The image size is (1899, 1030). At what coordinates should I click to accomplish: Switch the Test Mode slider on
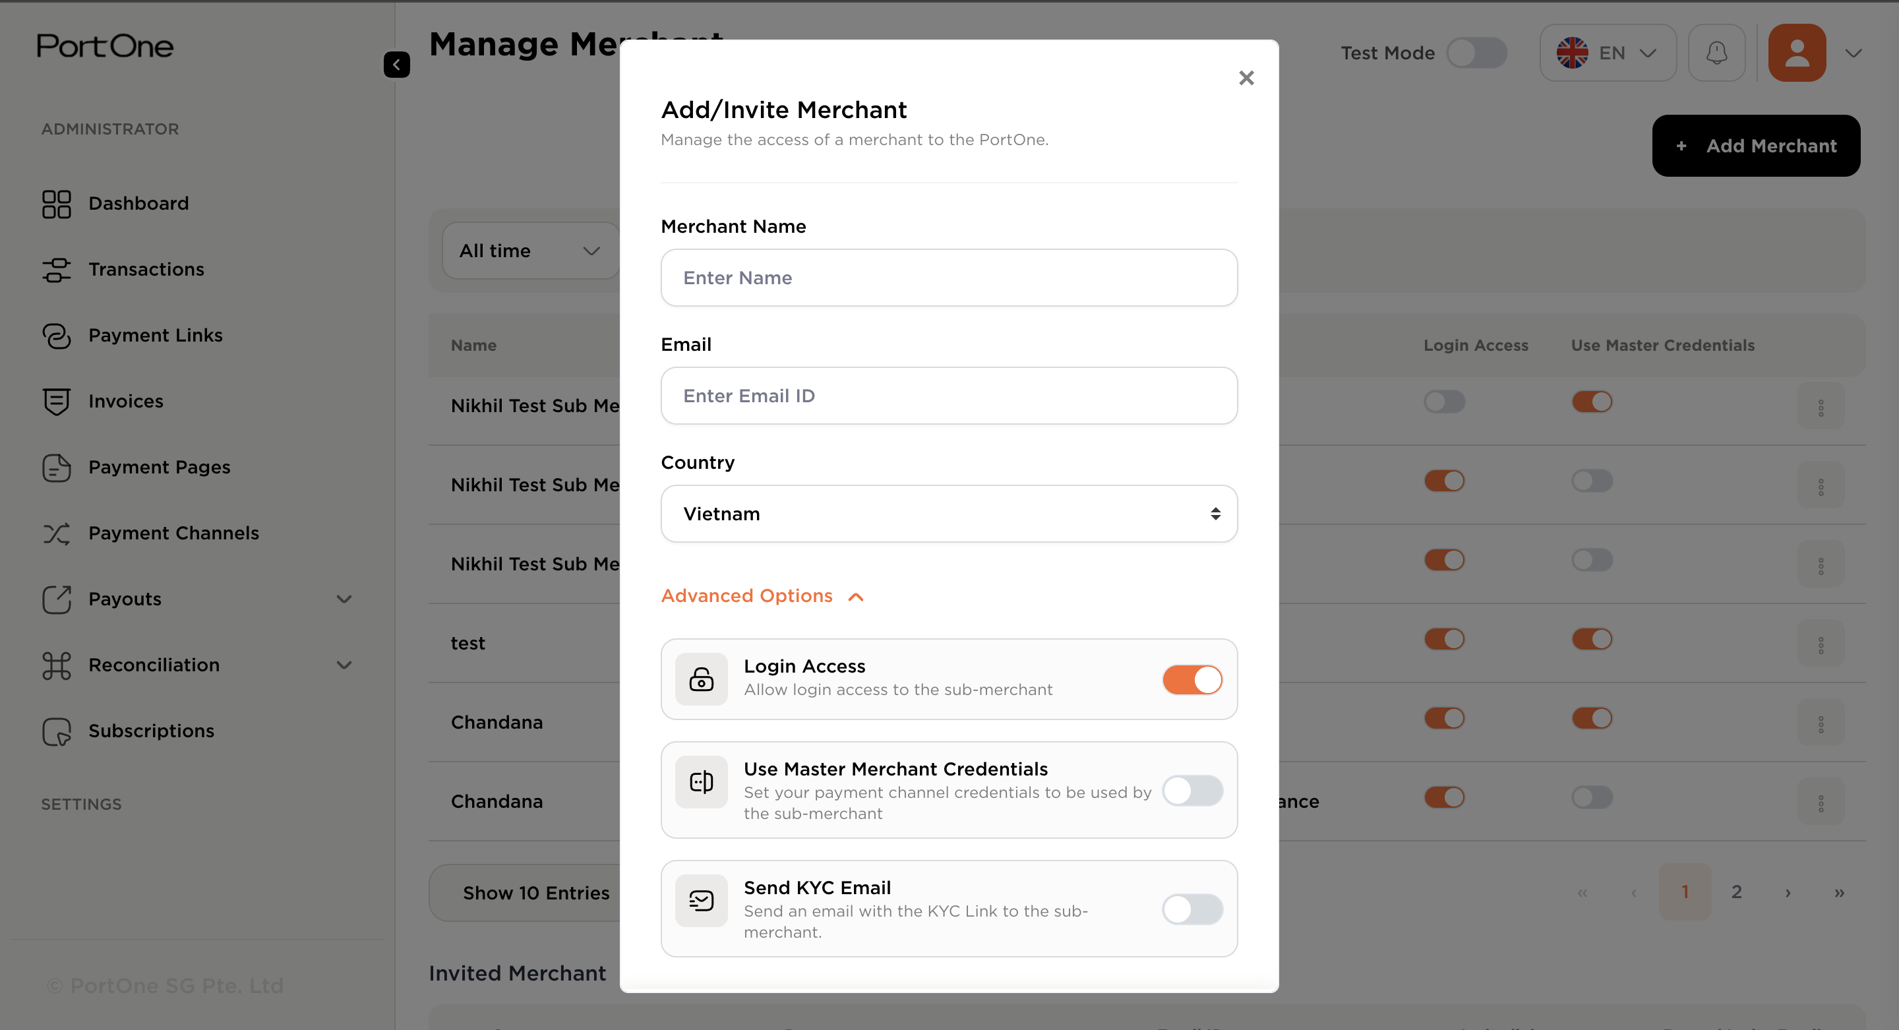pos(1476,53)
